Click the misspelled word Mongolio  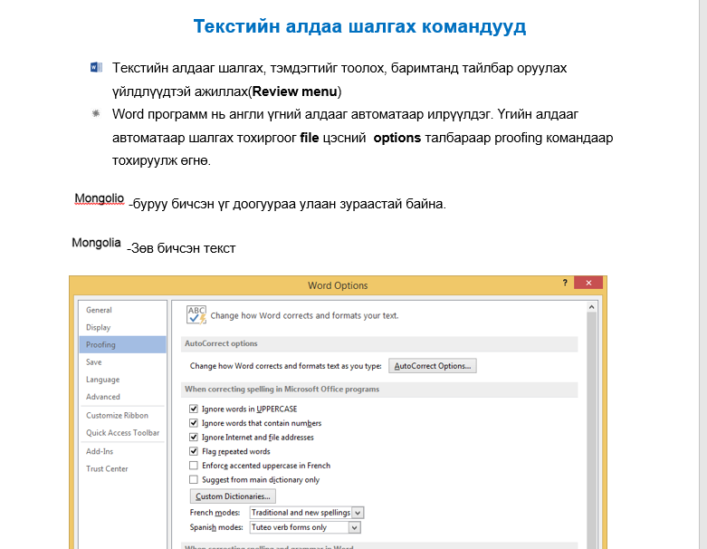[x=100, y=198]
